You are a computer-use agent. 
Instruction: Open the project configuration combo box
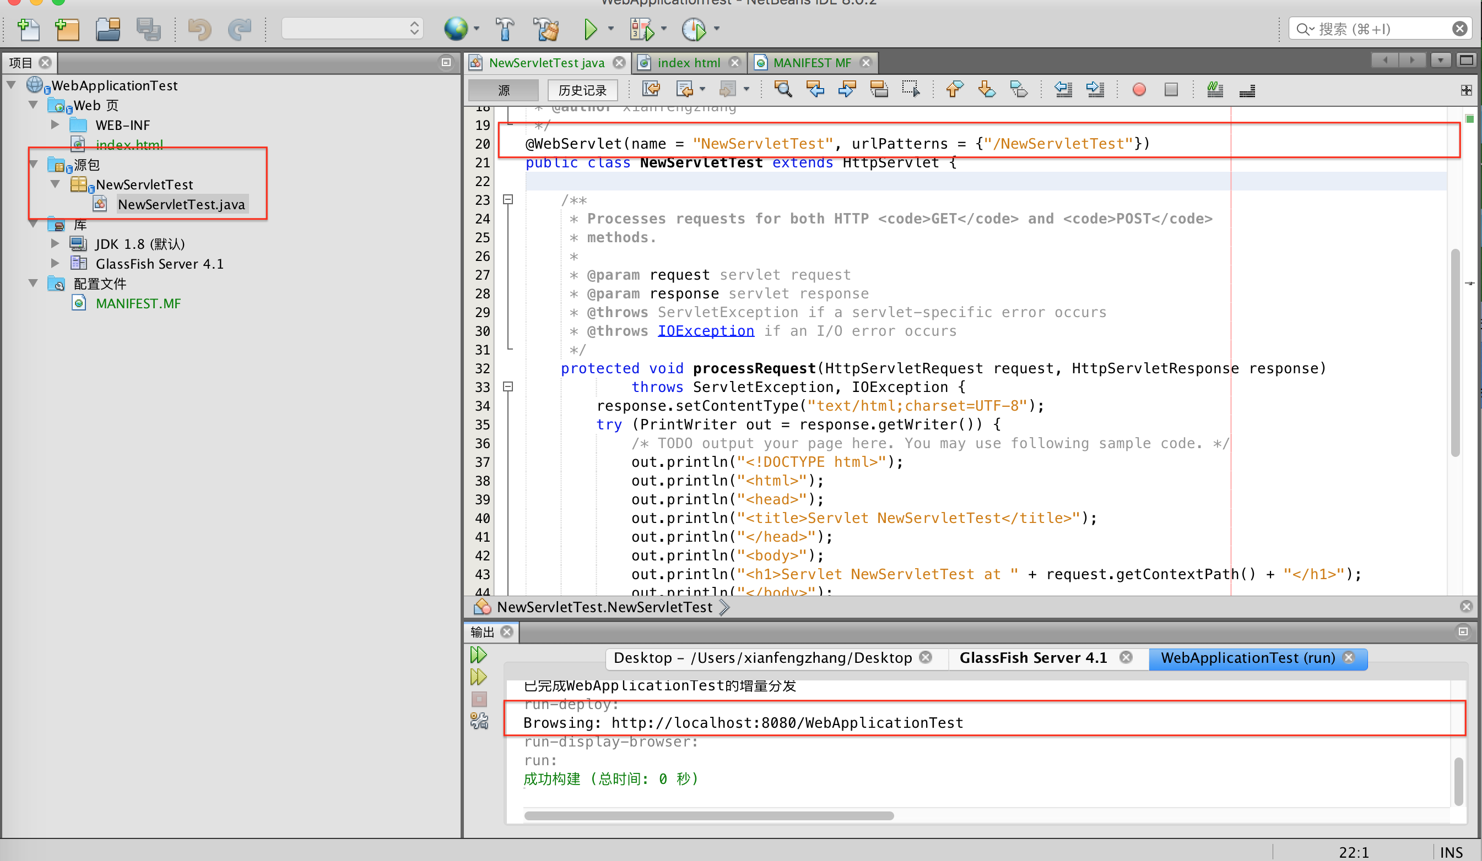(x=351, y=28)
